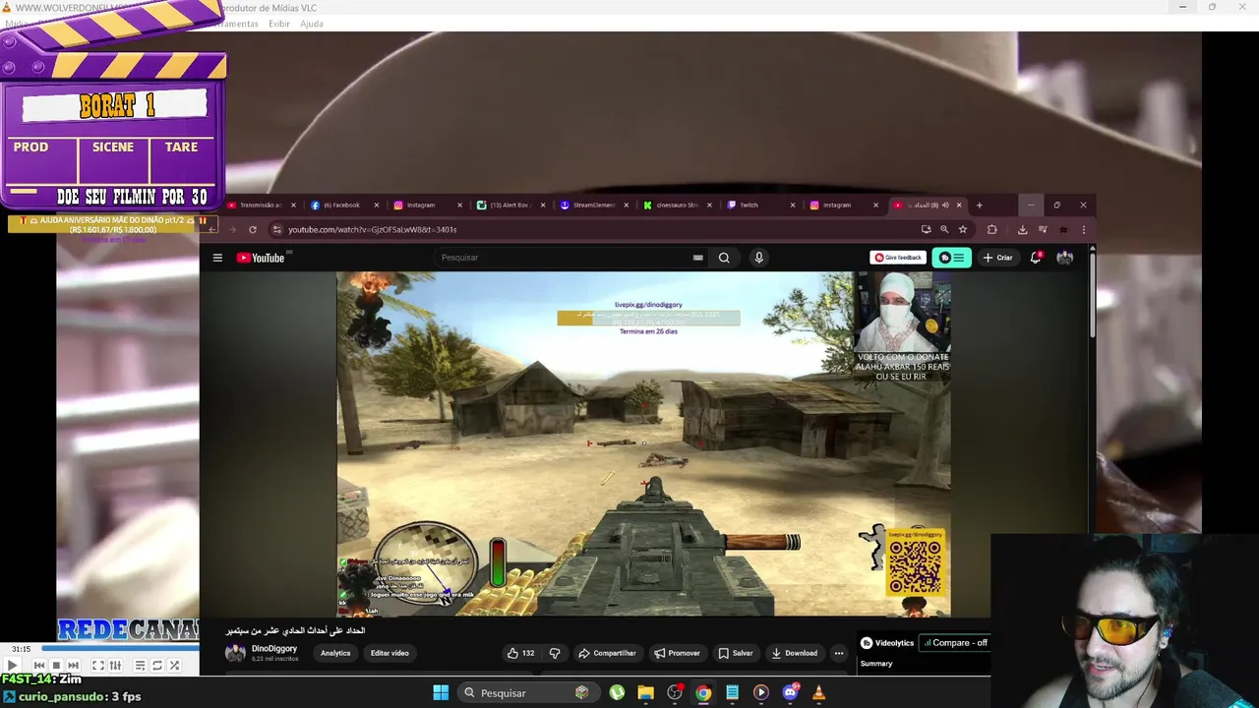Click the Give feedback button
1259x708 pixels.
[x=898, y=258]
